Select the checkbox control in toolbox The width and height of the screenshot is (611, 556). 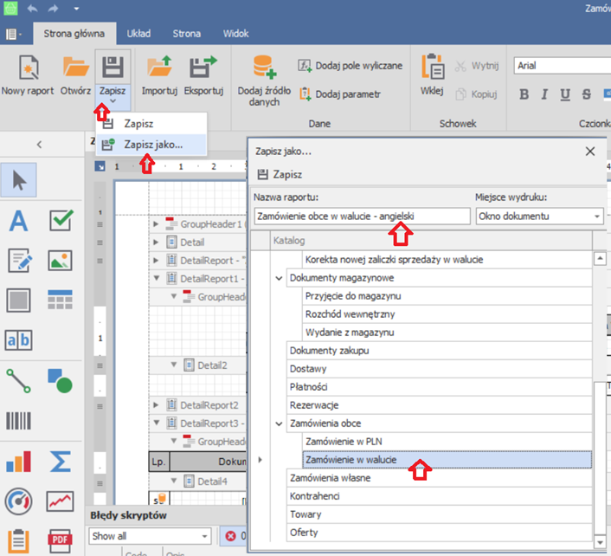coord(60,221)
